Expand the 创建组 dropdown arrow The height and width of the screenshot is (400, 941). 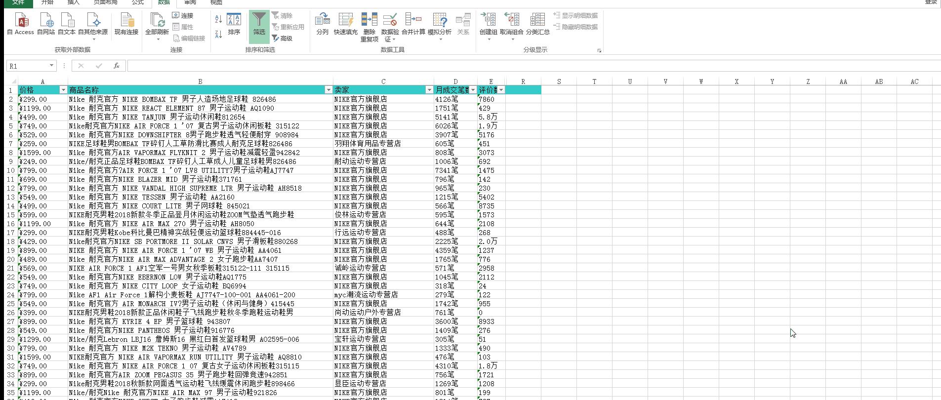[488, 39]
